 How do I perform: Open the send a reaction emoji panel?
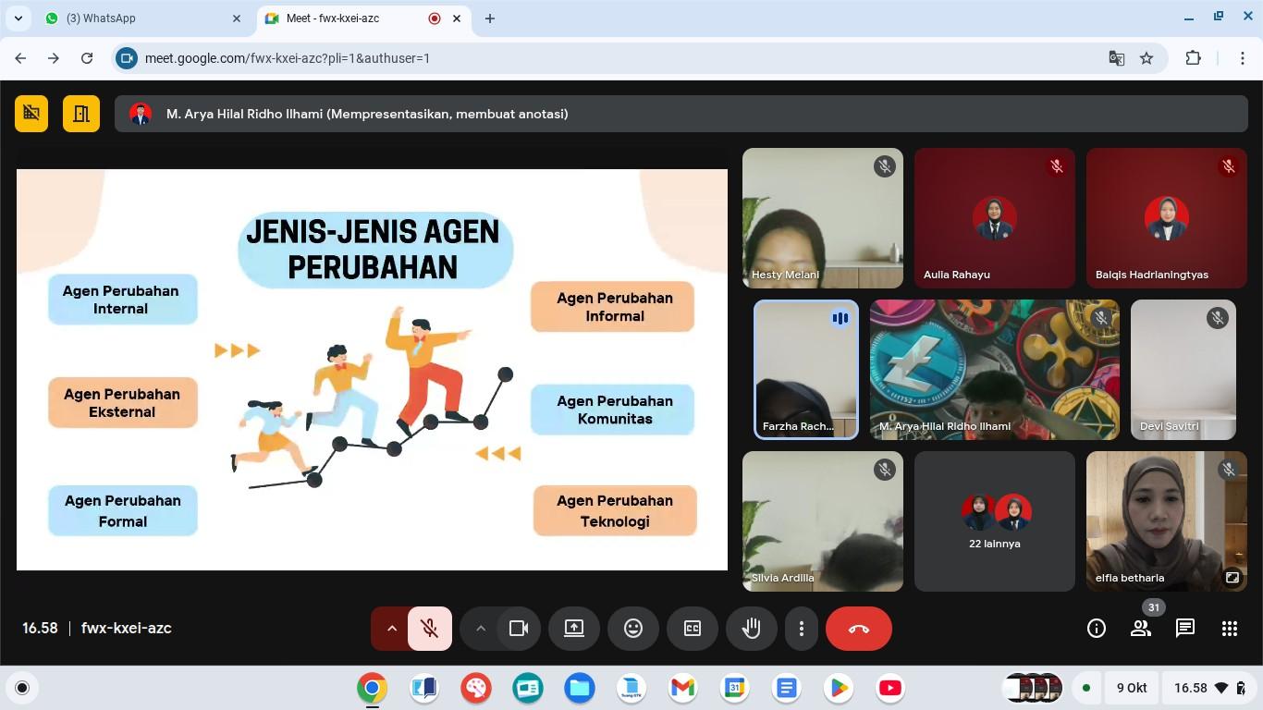click(633, 629)
